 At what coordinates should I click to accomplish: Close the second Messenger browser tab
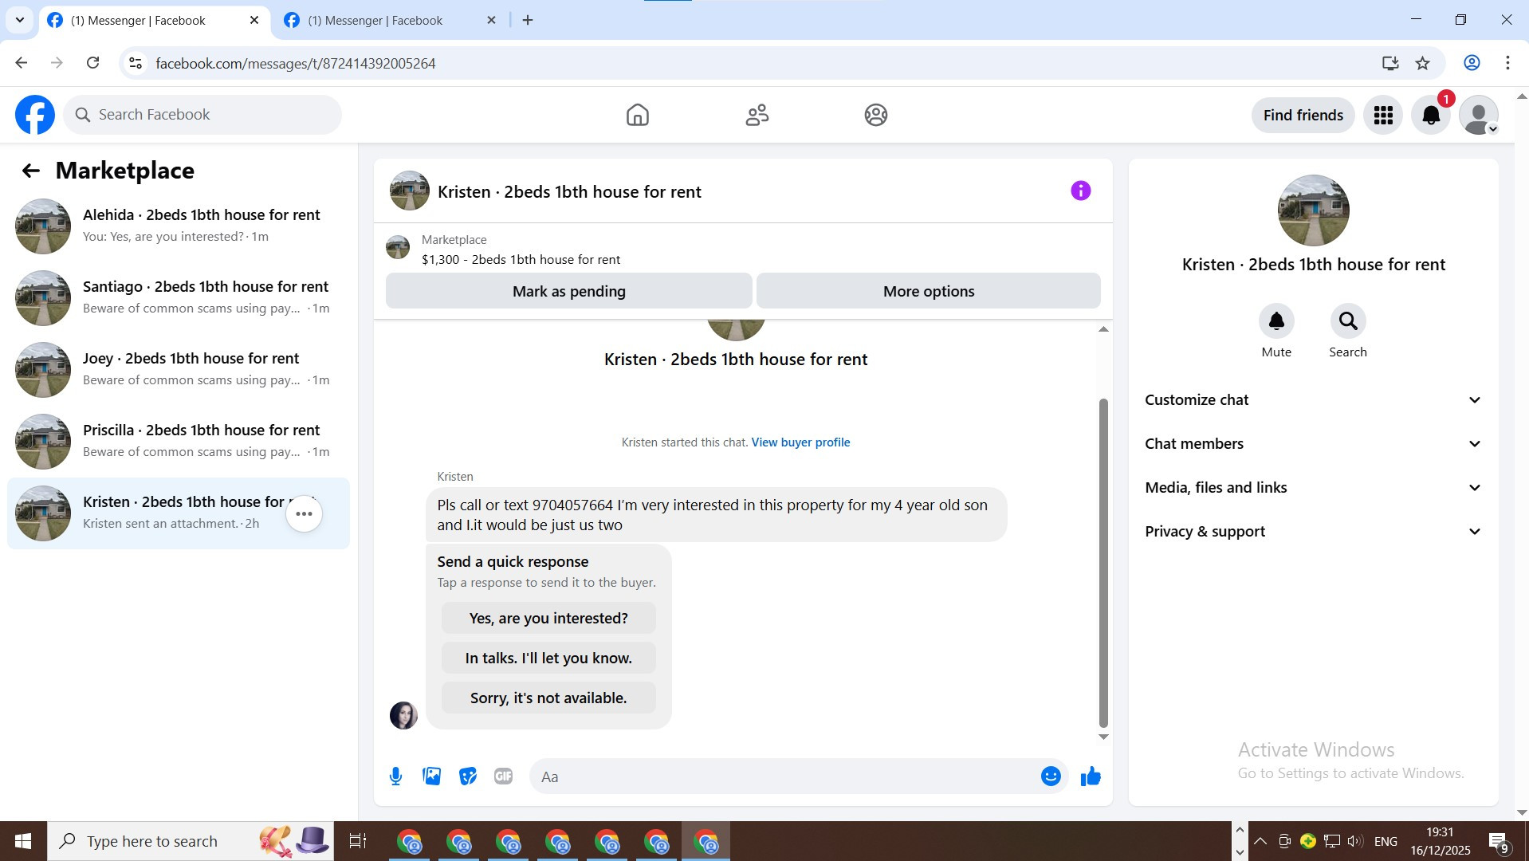[492, 21]
